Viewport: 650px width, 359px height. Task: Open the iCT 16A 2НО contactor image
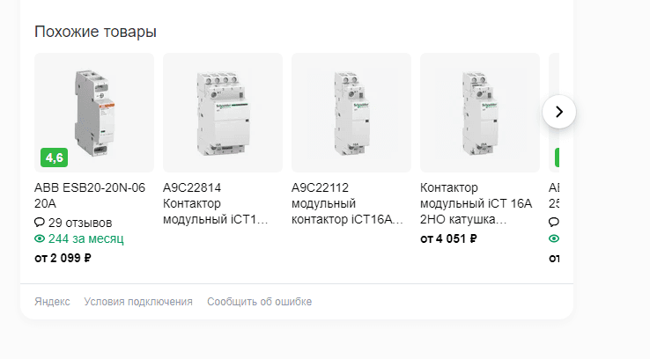480,113
